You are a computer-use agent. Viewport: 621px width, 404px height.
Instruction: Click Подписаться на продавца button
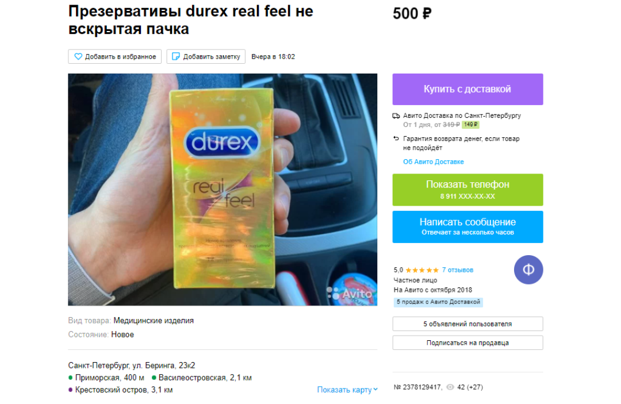click(x=467, y=343)
